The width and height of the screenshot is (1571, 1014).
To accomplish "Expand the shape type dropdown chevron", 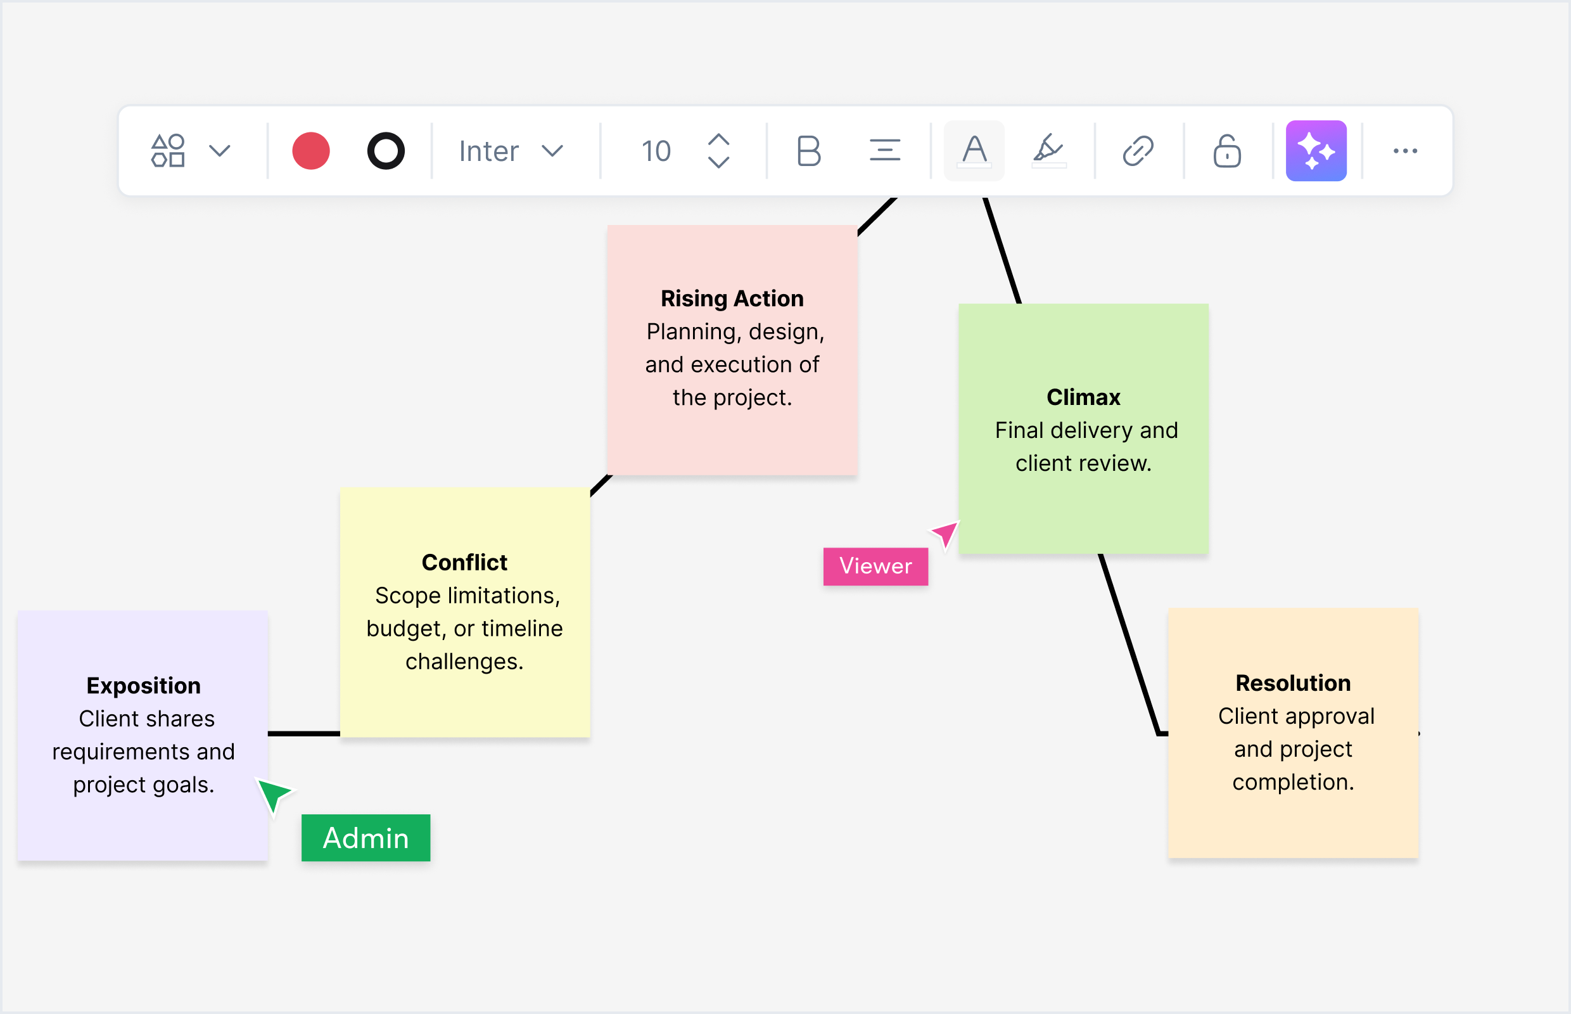I will tap(220, 151).
